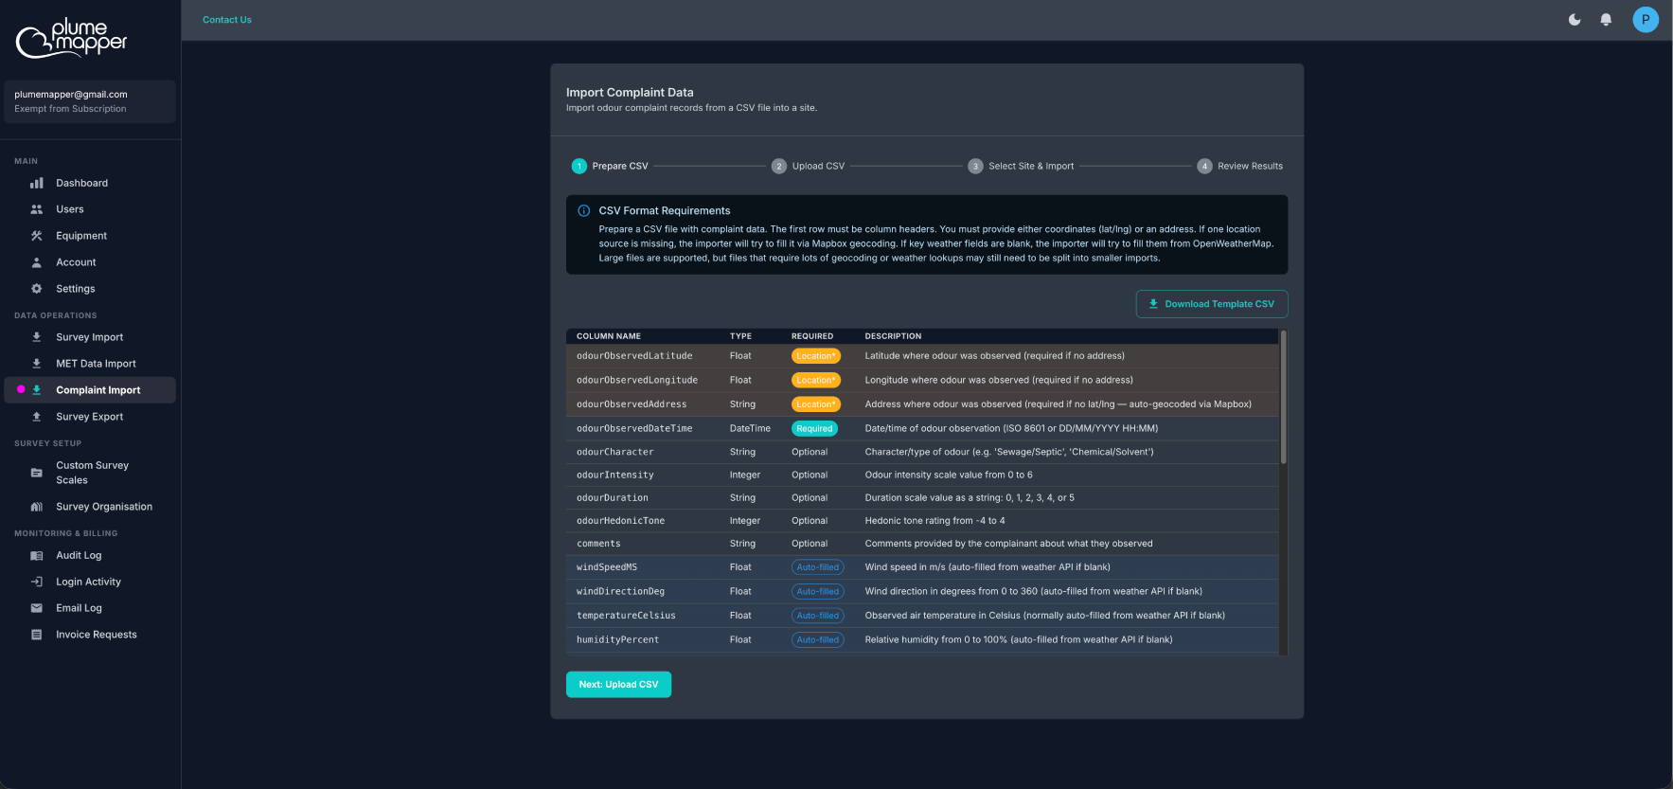Click the column table vertical scrollbar
Screen dimensions: 1673x789
(1284, 397)
